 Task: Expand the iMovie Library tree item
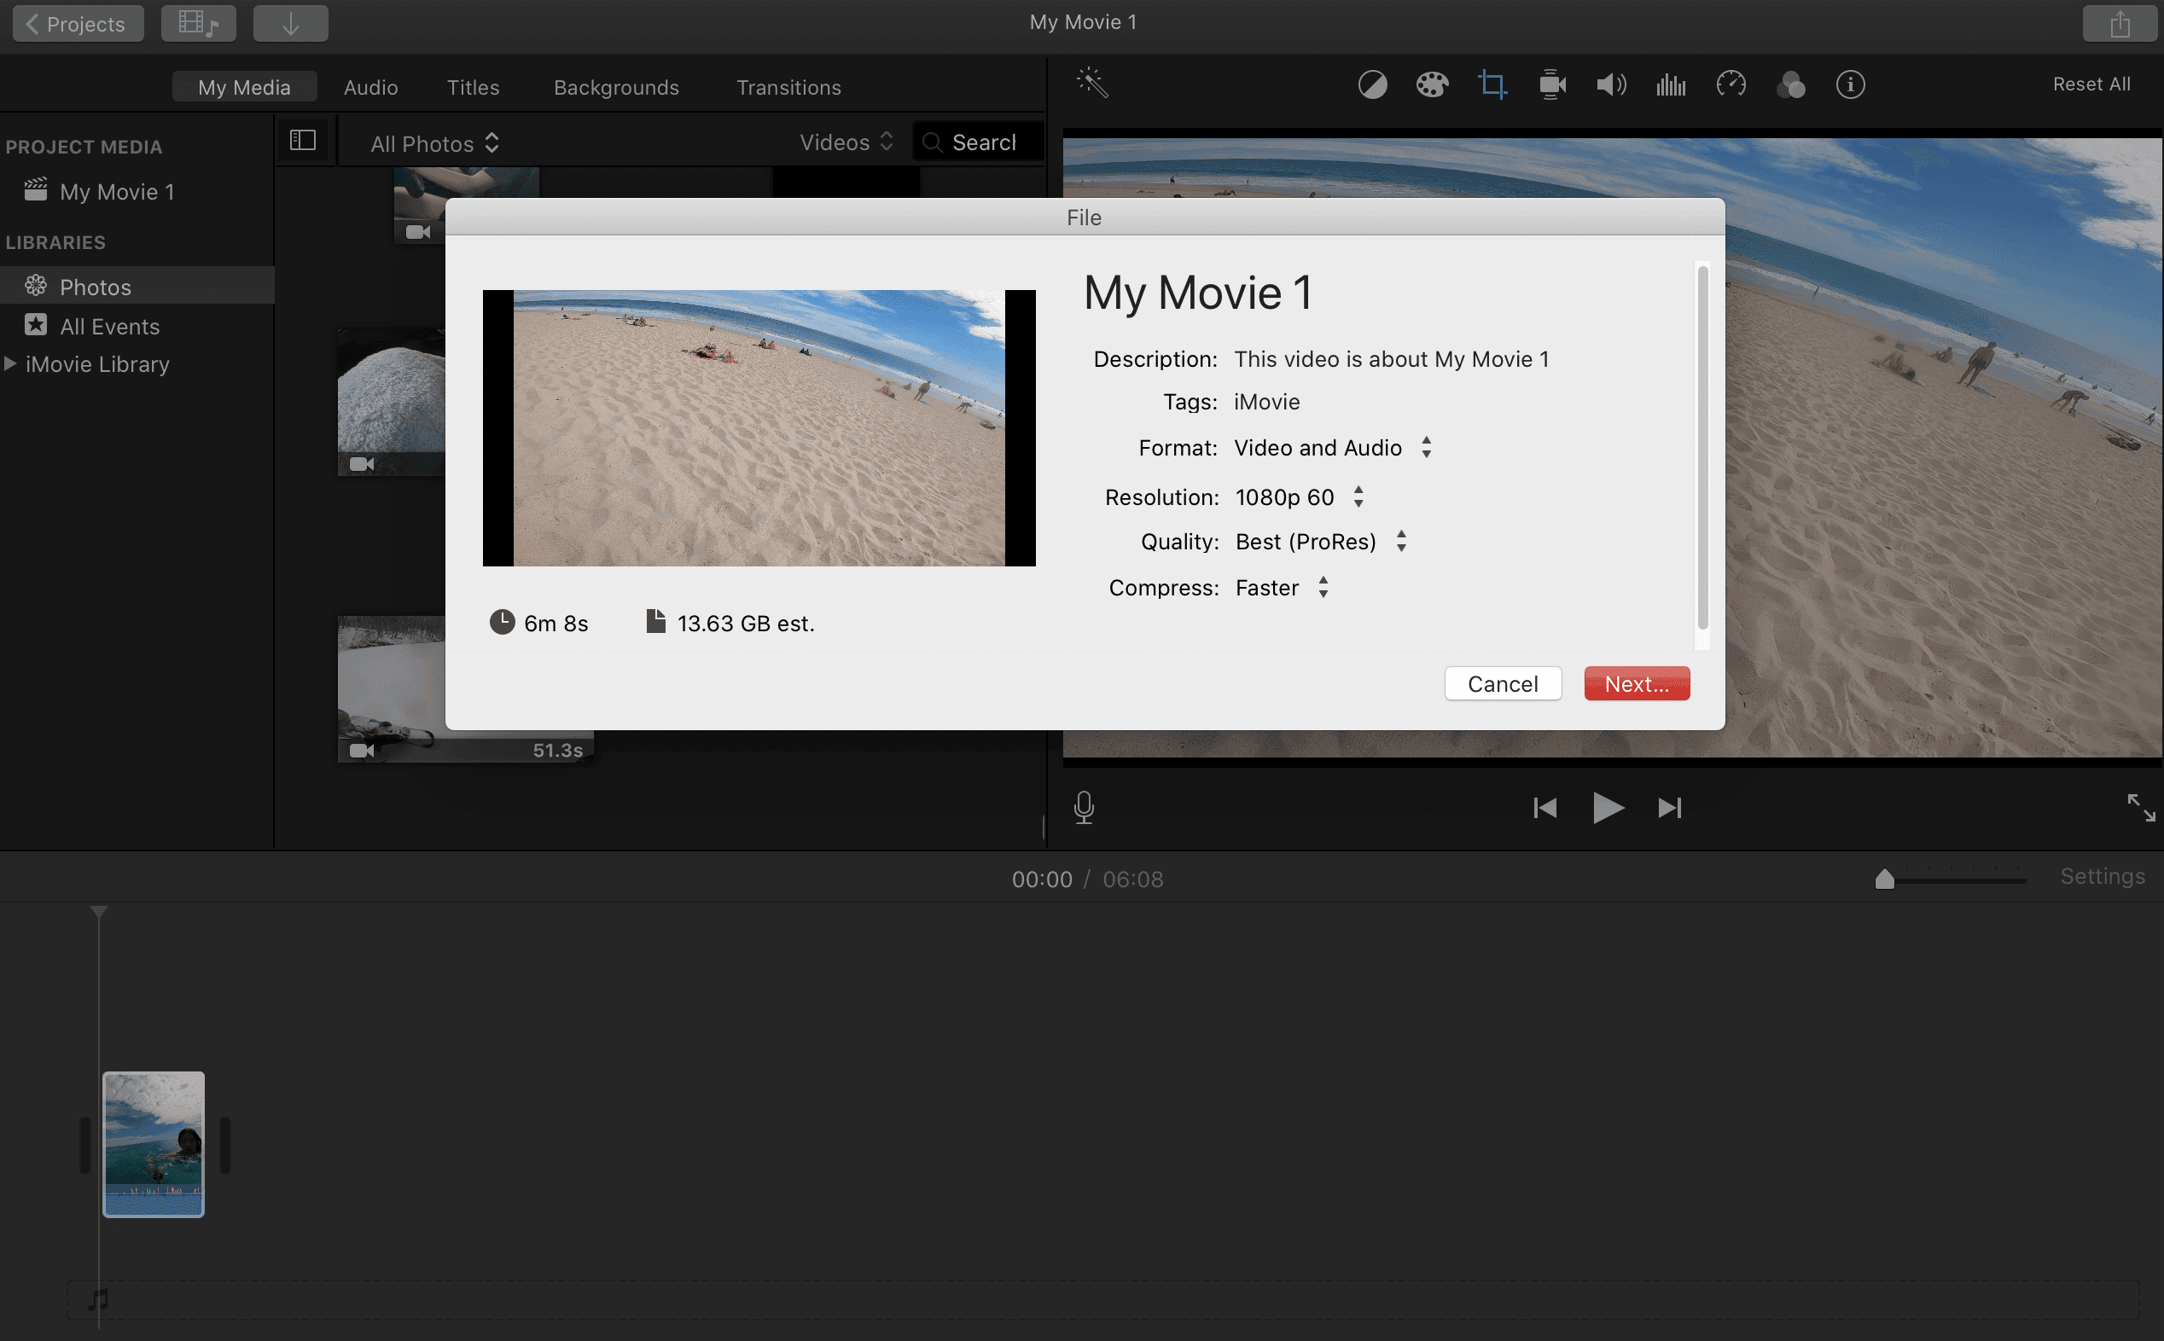click(10, 363)
